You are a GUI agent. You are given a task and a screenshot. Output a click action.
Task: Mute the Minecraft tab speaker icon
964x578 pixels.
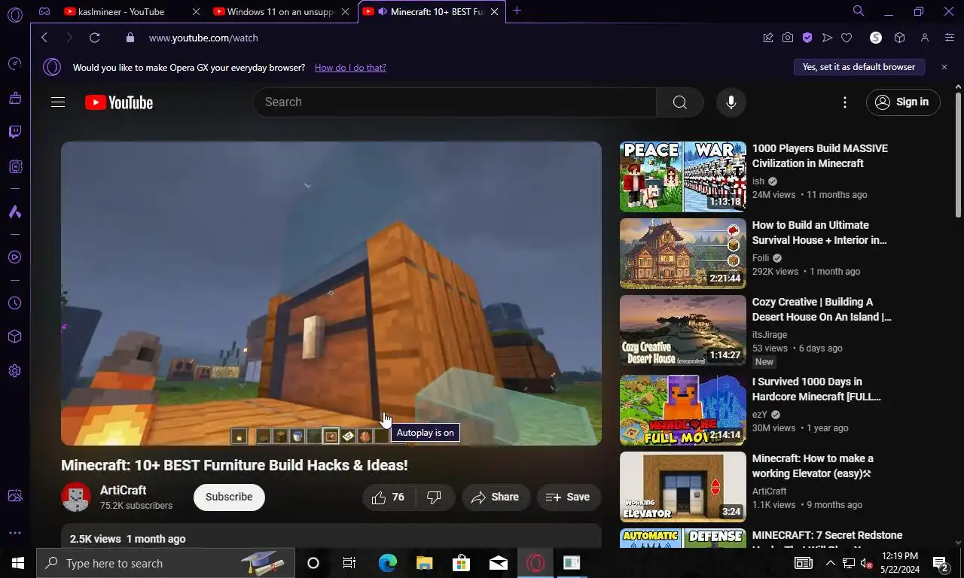click(383, 12)
